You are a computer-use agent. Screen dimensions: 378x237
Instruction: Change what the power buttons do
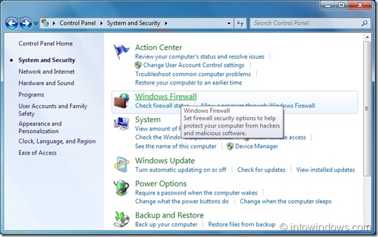[x=182, y=201]
